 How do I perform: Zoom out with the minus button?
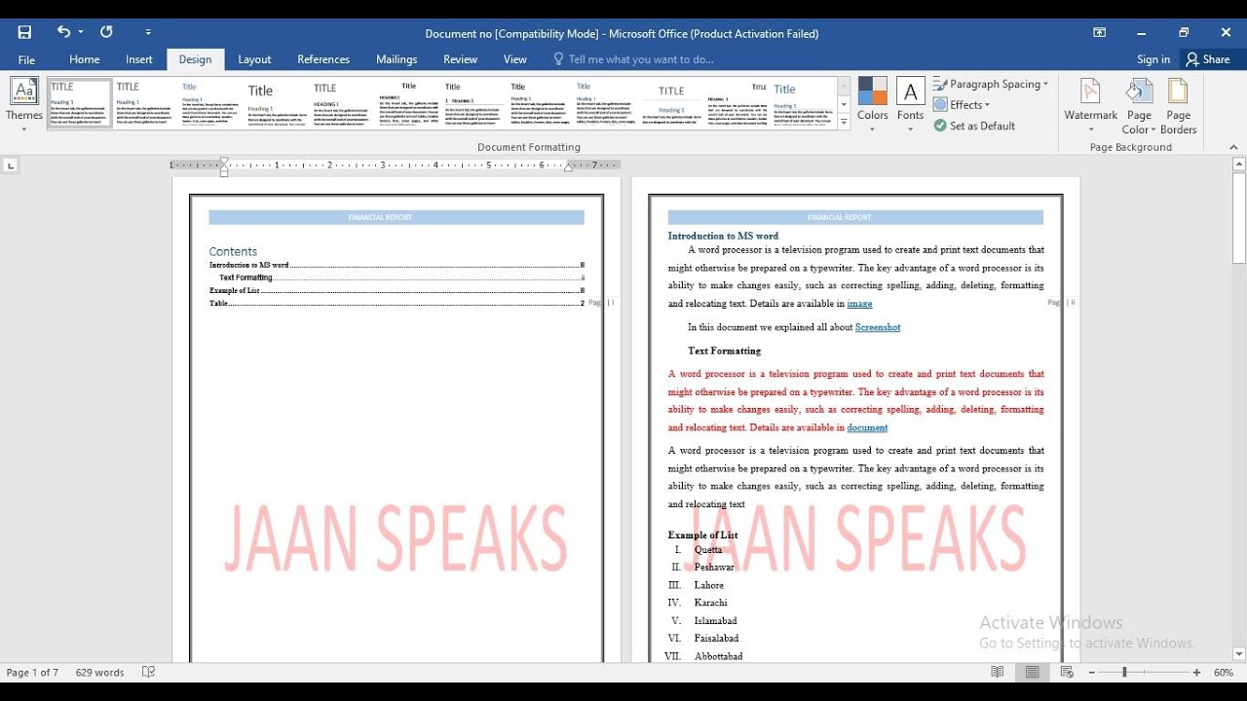click(1092, 673)
